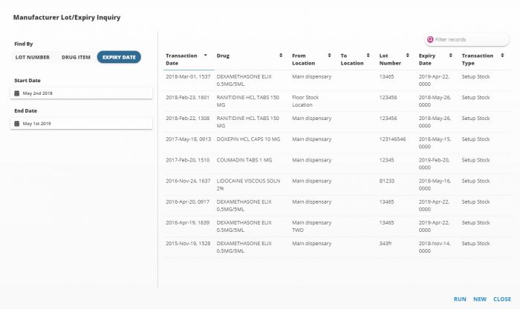Select the DOXEPIN HCL CAPS 10 MG row

coord(250,139)
